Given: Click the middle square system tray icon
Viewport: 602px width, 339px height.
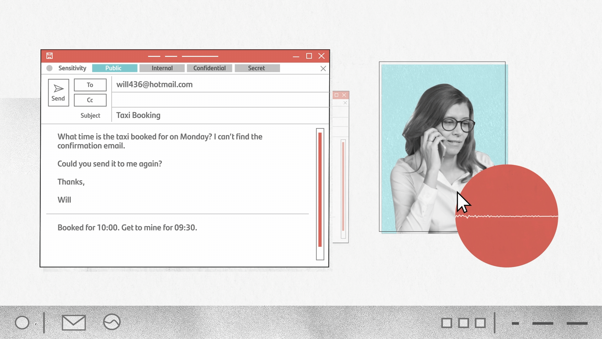Looking at the screenshot, I should pyautogui.click(x=464, y=322).
